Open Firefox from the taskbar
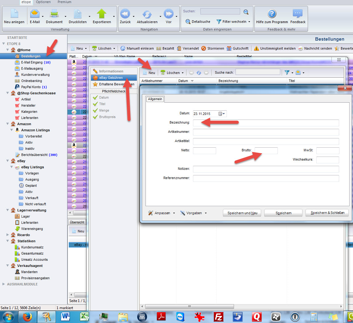This screenshot has height=323, width=353. coord(27,317)
